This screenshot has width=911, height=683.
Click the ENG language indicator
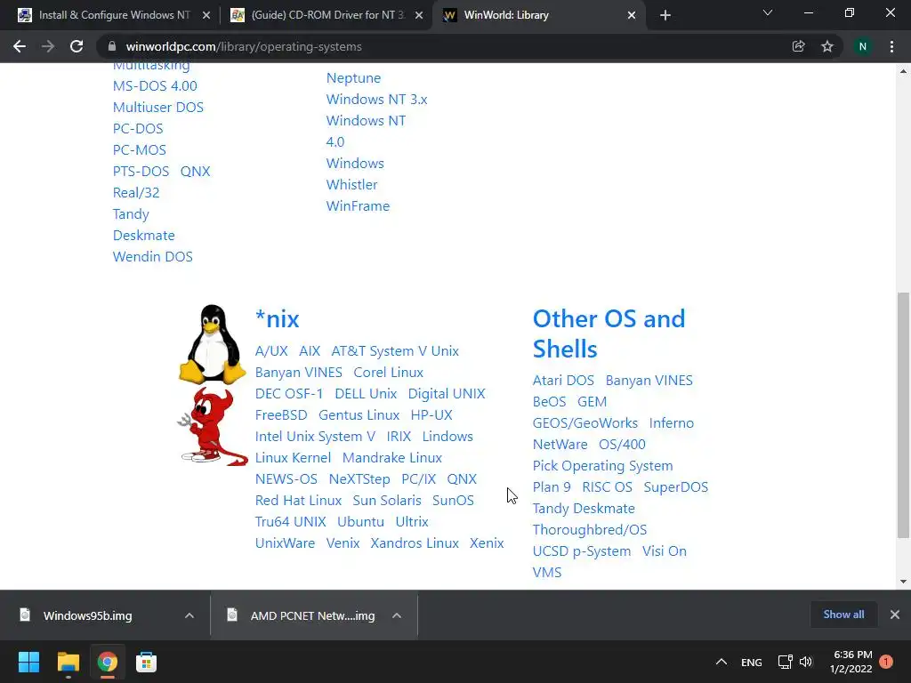[751, 663]
